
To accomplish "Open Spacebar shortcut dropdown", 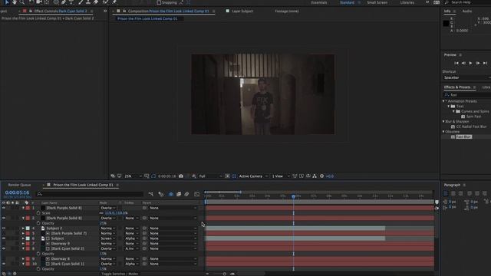I will pyautogui.click(x=466, y=77).
